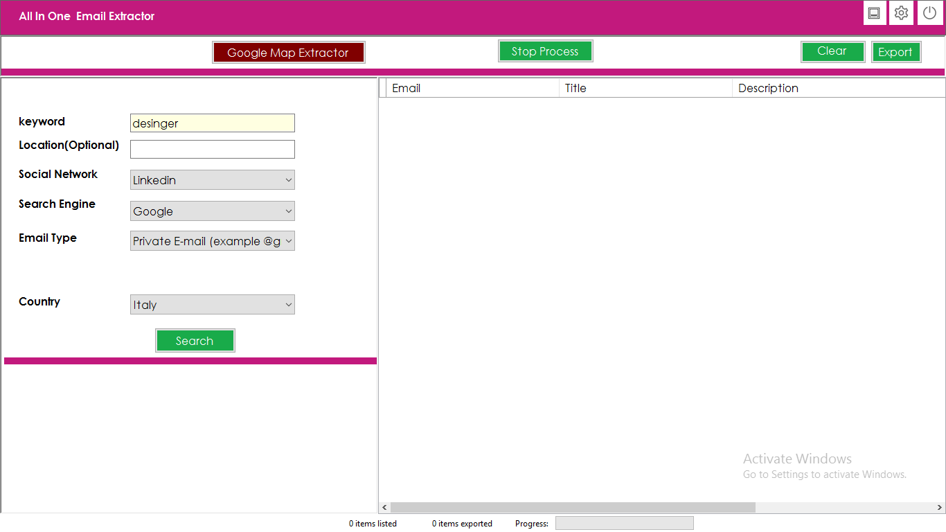Click the power exit icon

[930, 13]
